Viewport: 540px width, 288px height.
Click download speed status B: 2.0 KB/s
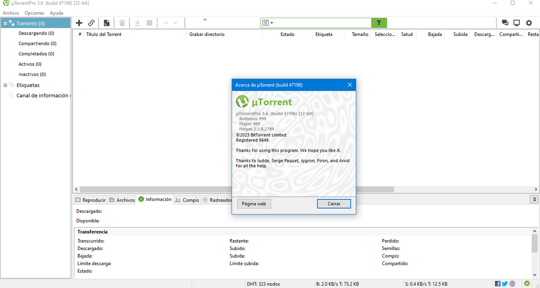(337, 284)
